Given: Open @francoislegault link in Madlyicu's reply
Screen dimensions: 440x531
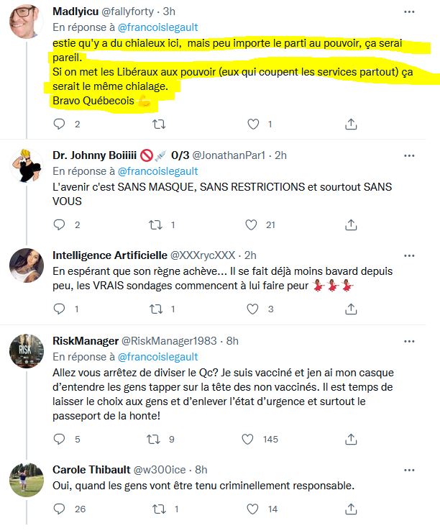Looking at the screenshot, I should (157, 28).
